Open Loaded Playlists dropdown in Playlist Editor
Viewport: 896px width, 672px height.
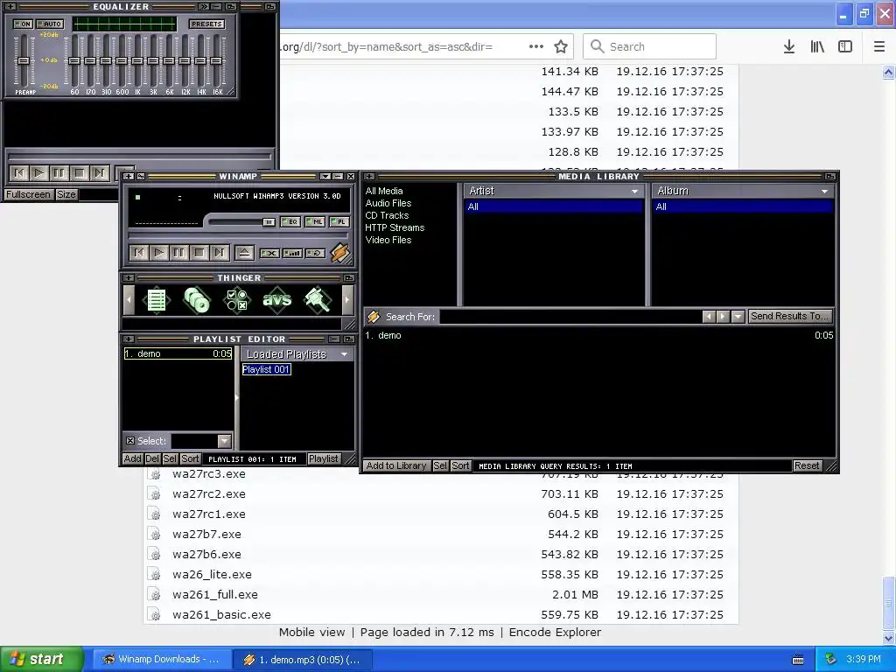click(x=344, y=354)
